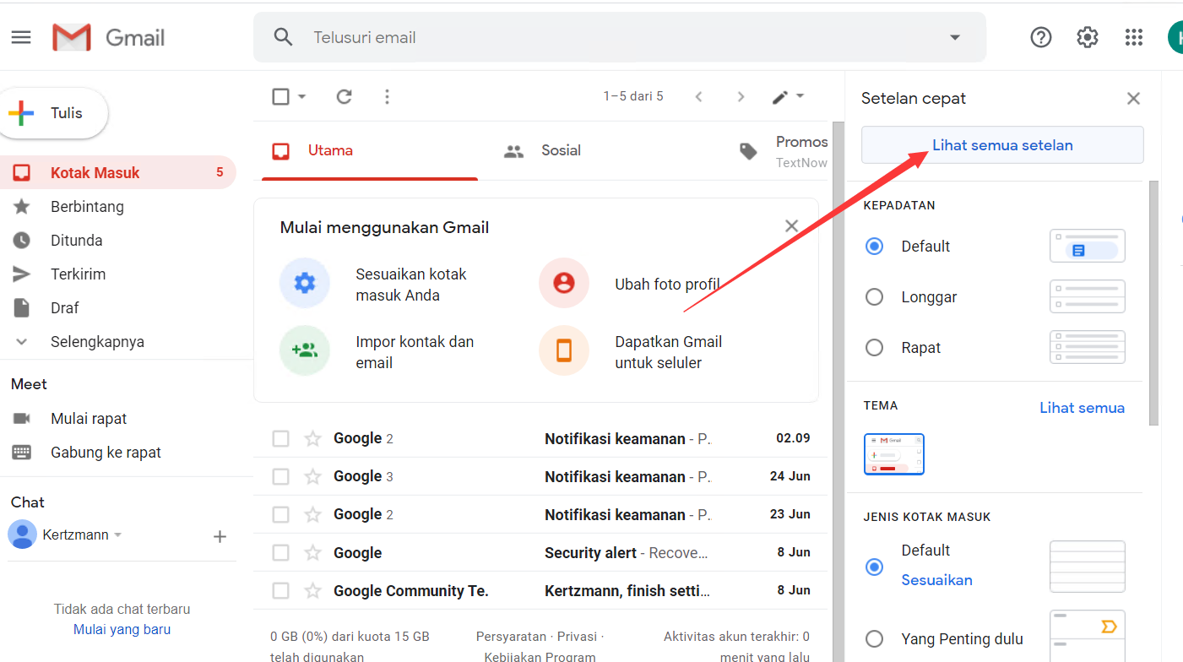1183x662 pixels.
Task: Close the Setelan cepat panel
Action: pyautogui.click(x=1133, y=99)
